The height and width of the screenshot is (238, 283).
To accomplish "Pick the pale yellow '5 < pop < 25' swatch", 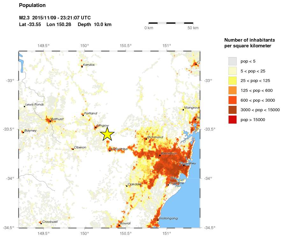I will (x=232, y=71).
